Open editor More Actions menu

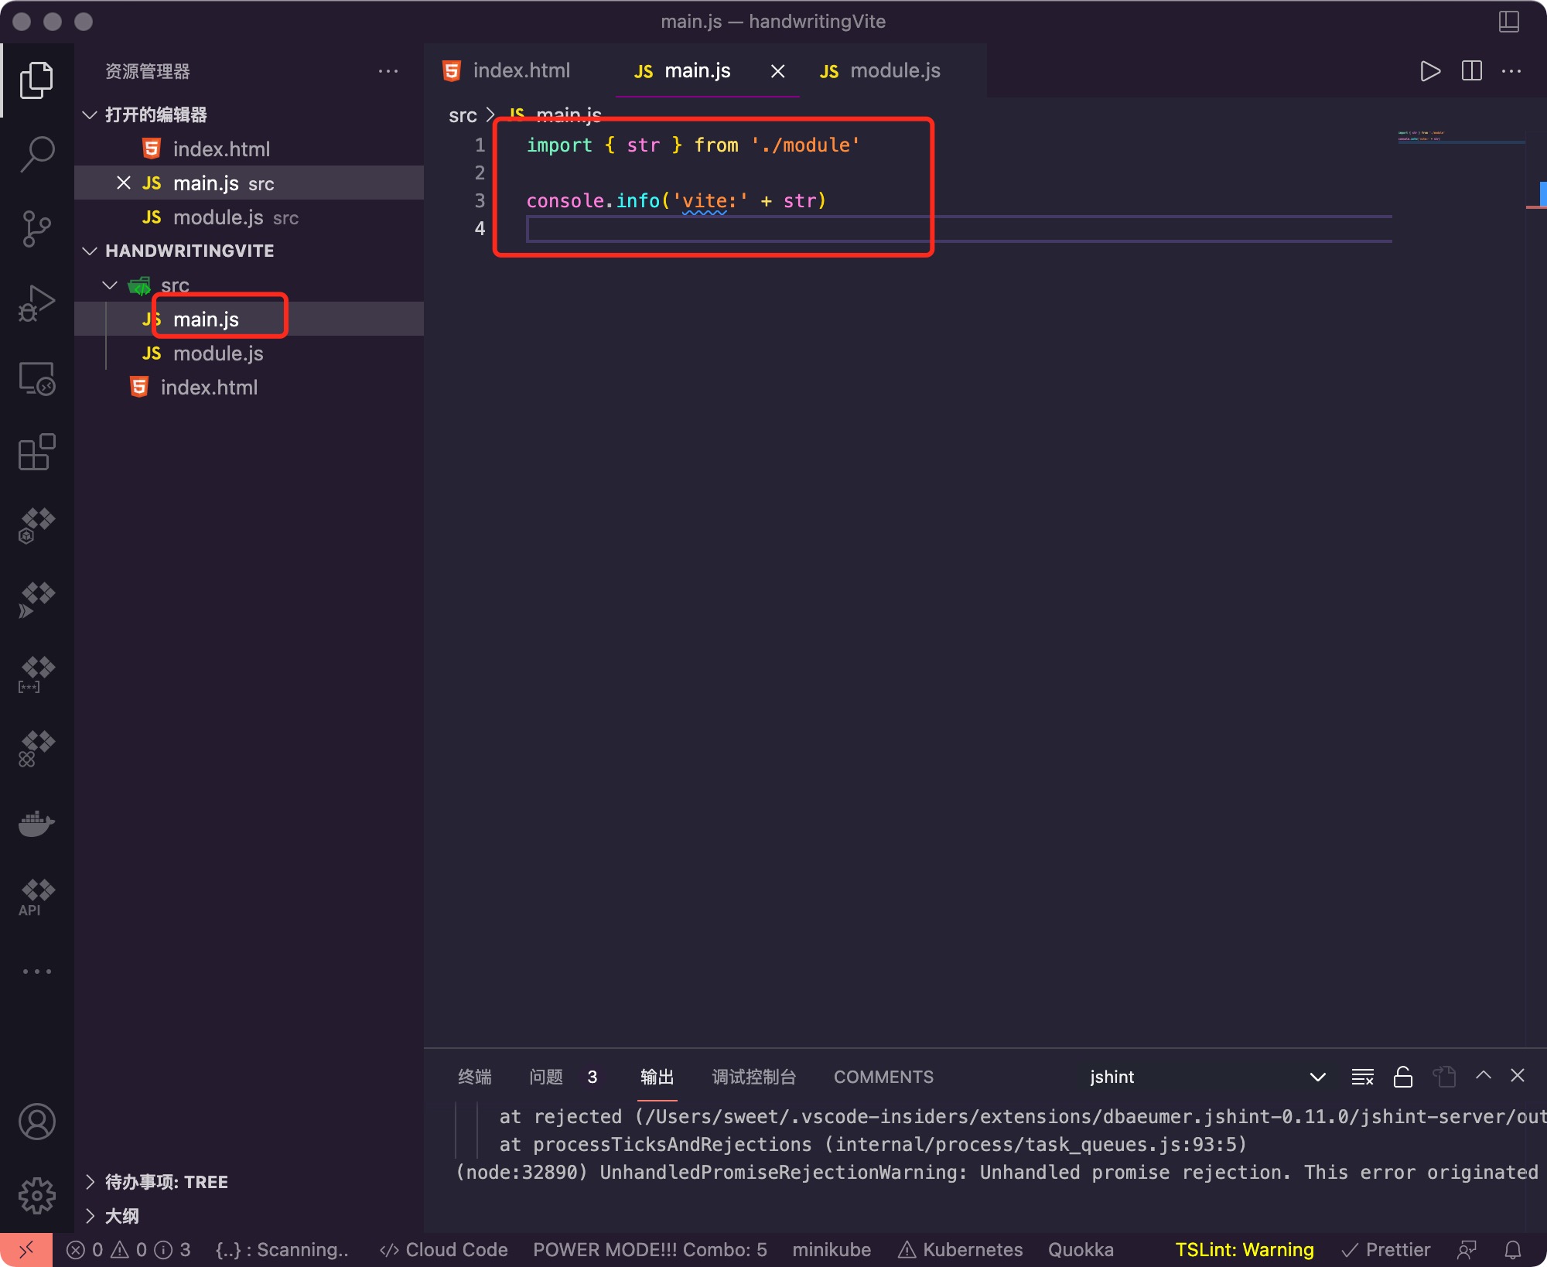coord(1511,71)
